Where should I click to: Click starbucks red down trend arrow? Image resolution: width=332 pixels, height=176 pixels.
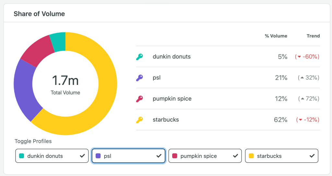301,120
